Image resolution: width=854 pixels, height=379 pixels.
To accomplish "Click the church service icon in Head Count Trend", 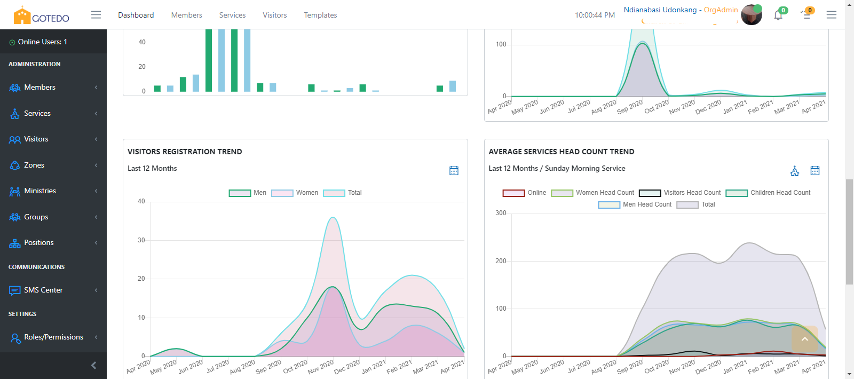I will (x=795, y=171).
